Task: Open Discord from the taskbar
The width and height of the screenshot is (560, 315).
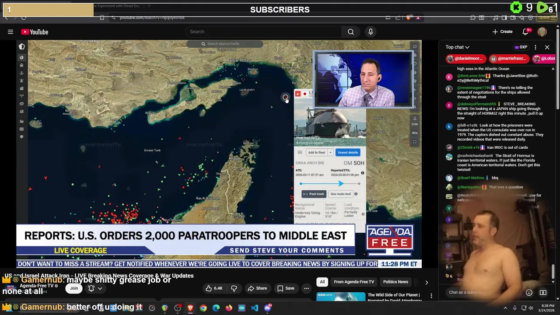Action: pos(268,308)
